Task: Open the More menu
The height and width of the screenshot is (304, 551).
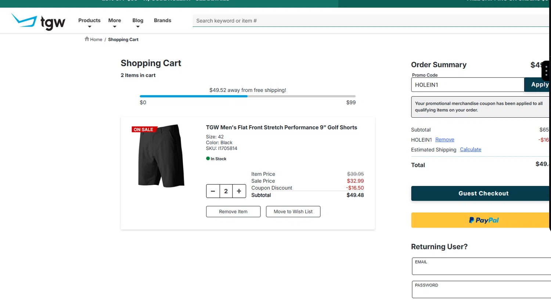Action: [x=115, y=21]
